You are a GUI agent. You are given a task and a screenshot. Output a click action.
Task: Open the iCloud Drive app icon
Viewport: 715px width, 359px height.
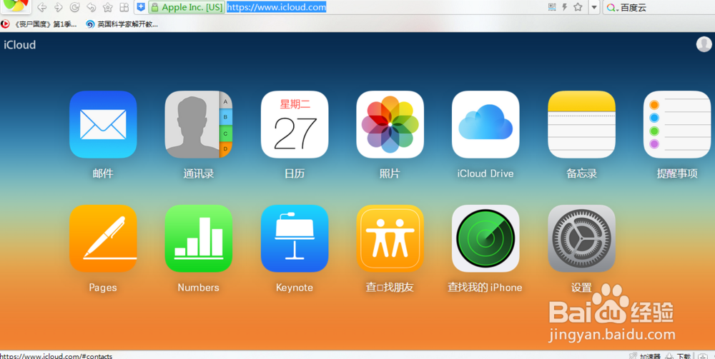(485, 125)
